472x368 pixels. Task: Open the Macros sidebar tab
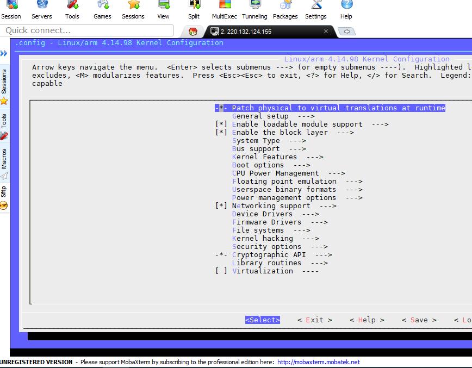point(4,164)
